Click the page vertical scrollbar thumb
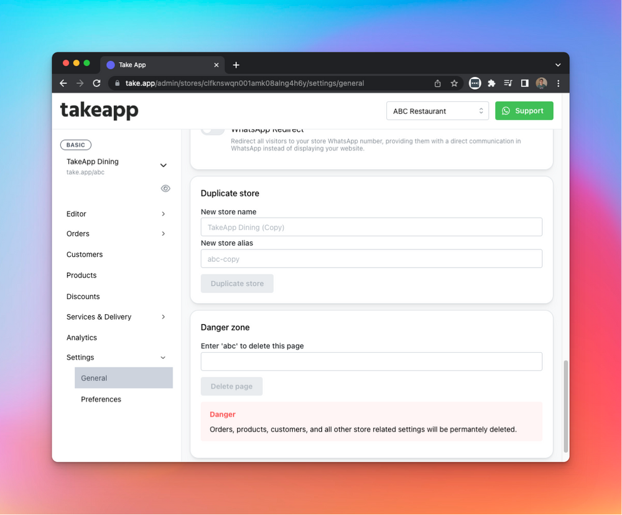Screen dimensions: 622x515 coord(565,406)
